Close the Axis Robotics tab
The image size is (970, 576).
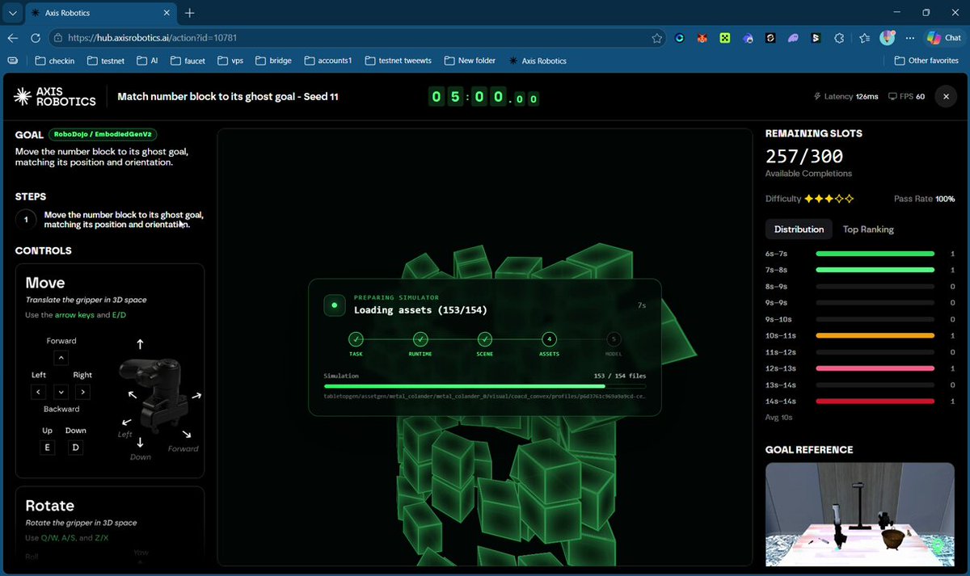point(167,13)
